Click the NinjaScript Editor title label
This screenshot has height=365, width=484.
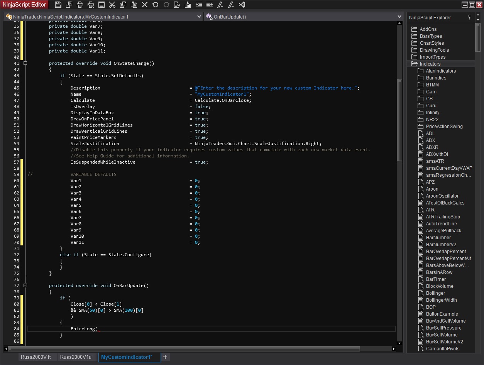pyautogui.click(x=24, y=5)
